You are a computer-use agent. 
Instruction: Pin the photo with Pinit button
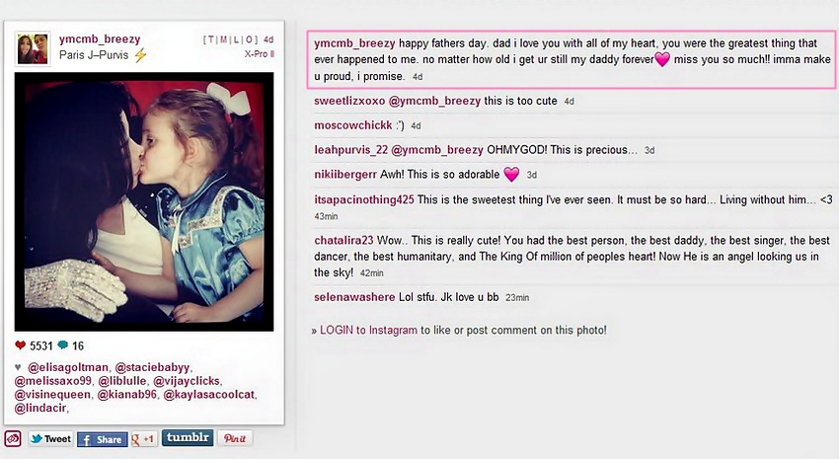[234, 438]
